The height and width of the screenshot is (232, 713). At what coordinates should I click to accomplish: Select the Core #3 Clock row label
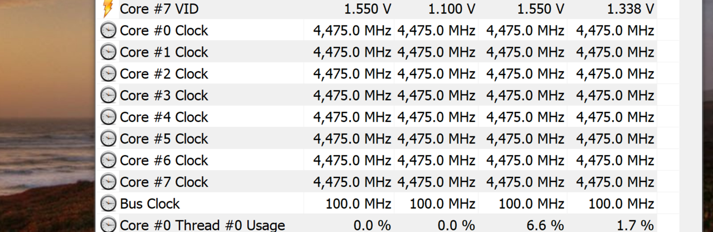click(x=164, y=96)
